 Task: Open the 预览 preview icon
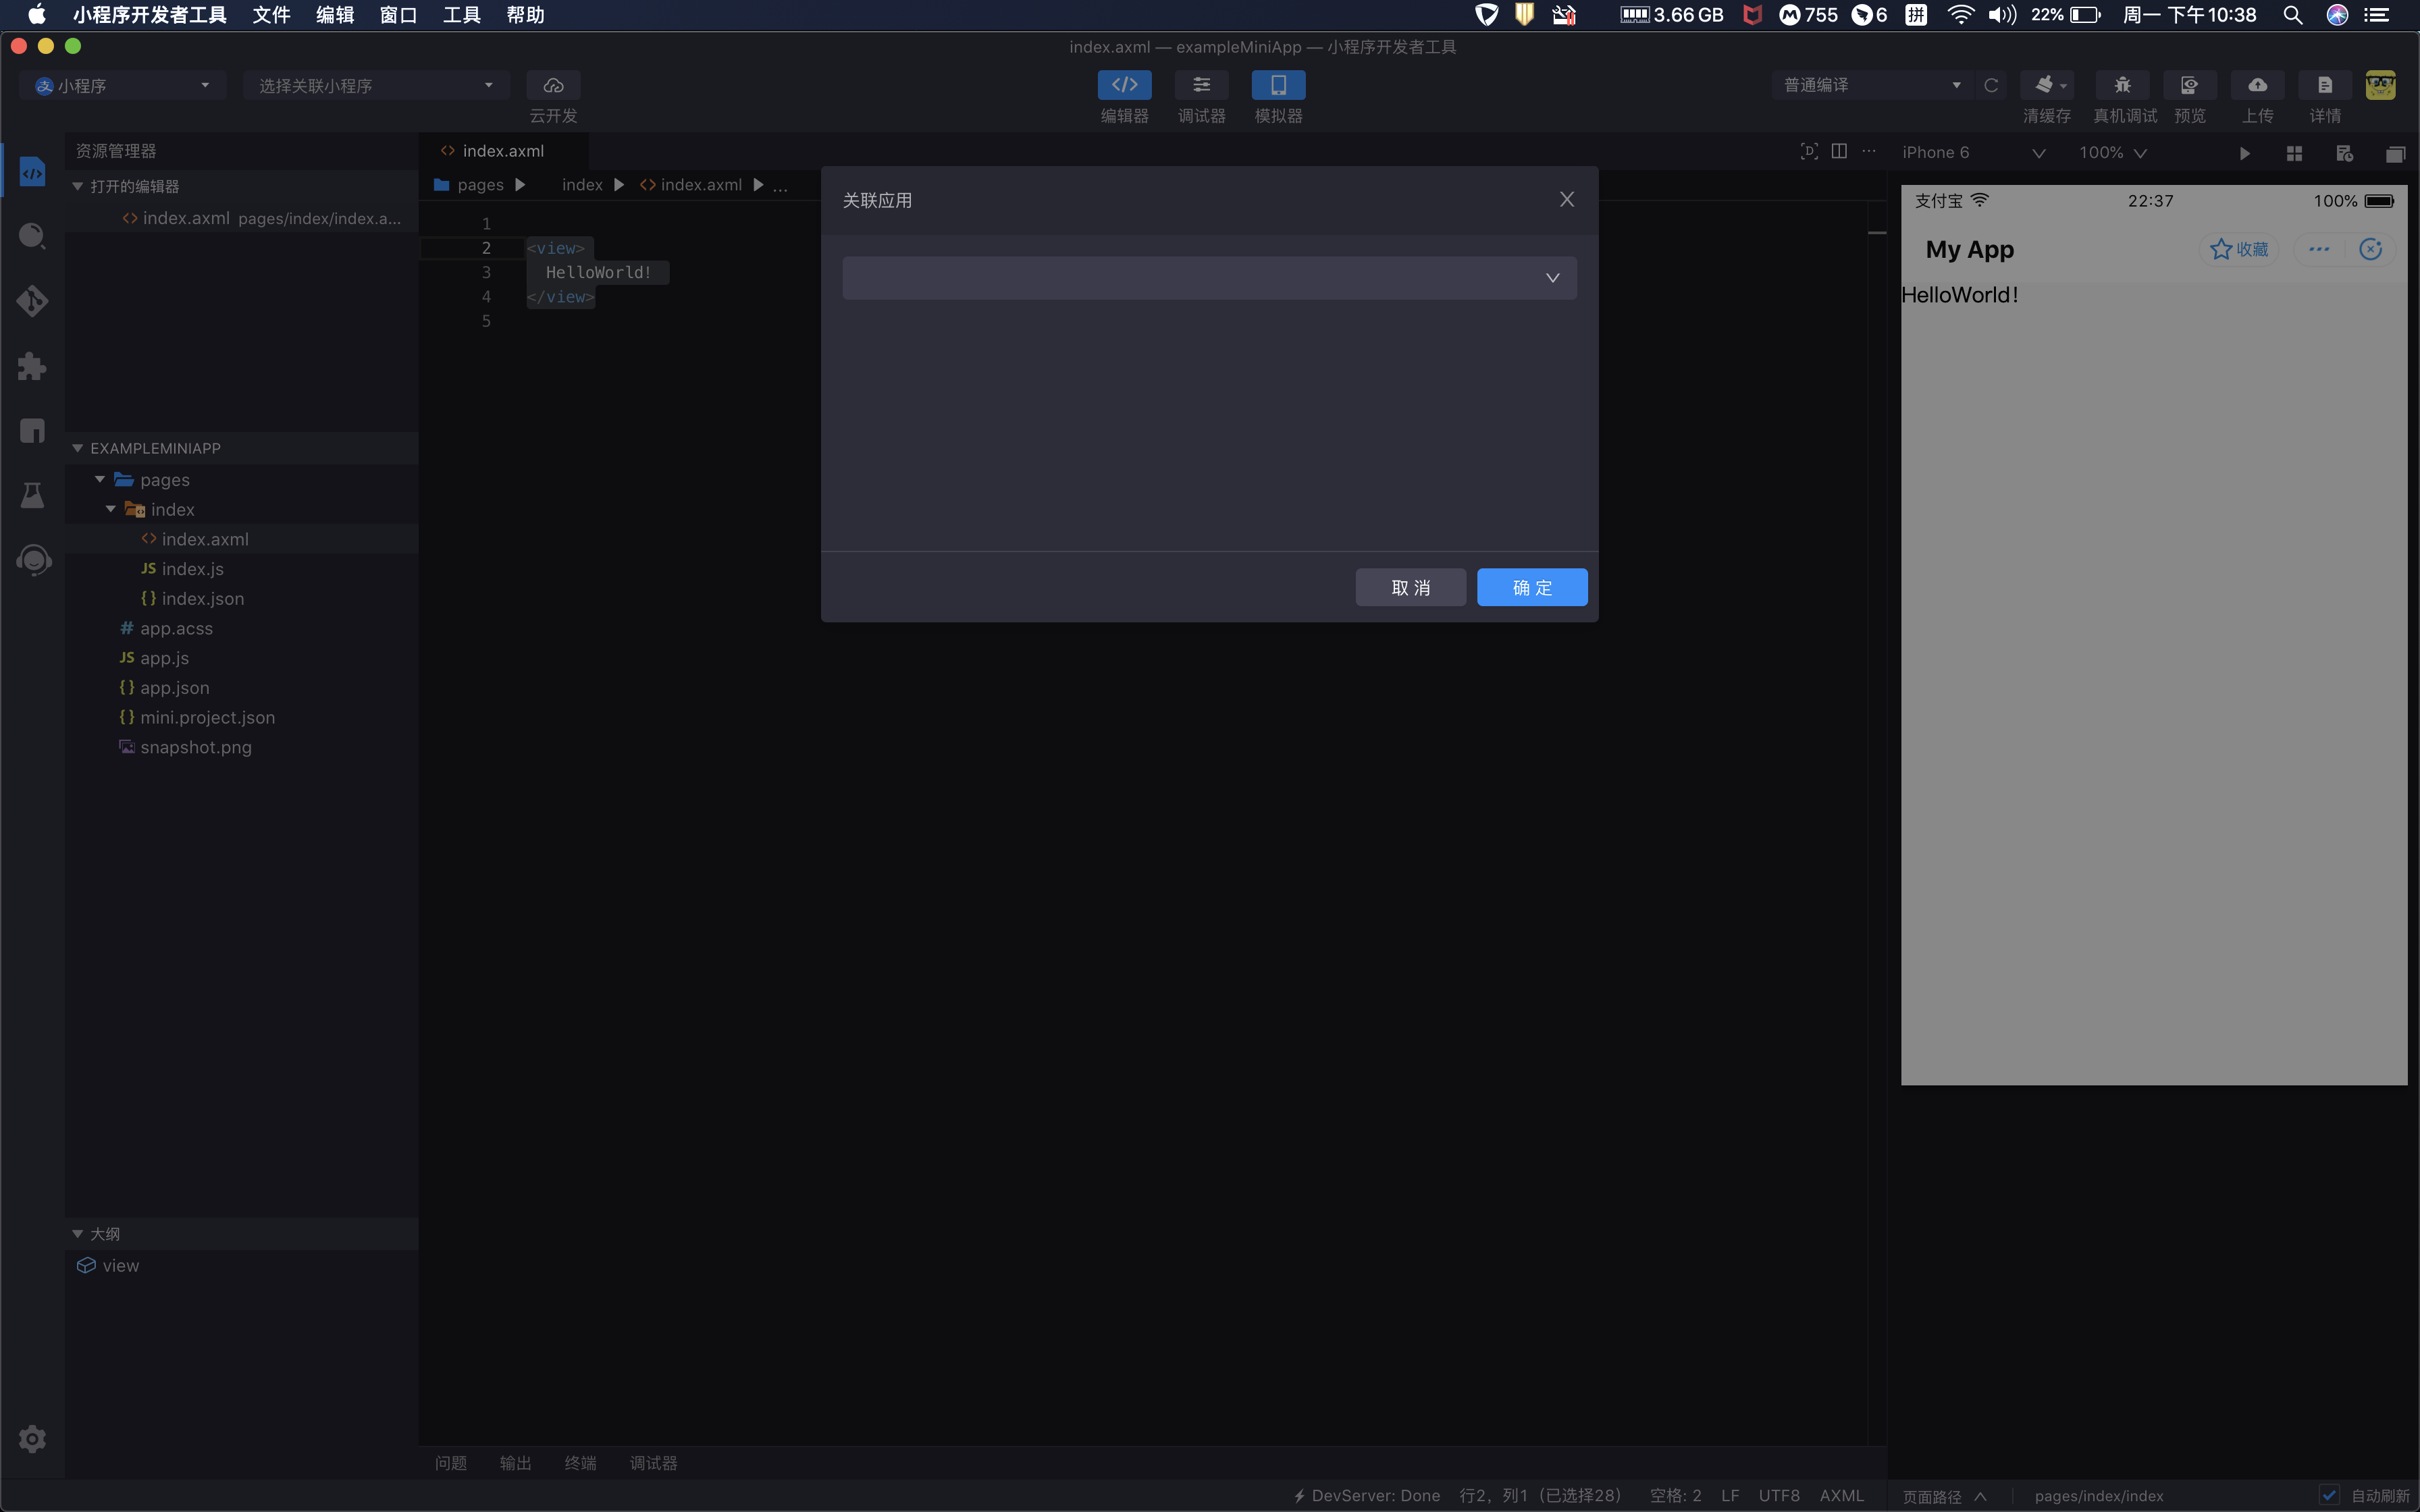(2189, 85)
